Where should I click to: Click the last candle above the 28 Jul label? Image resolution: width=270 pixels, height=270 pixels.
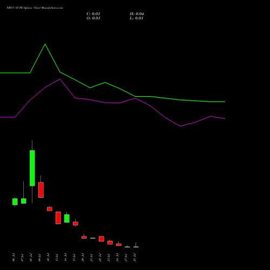point(136,247)
